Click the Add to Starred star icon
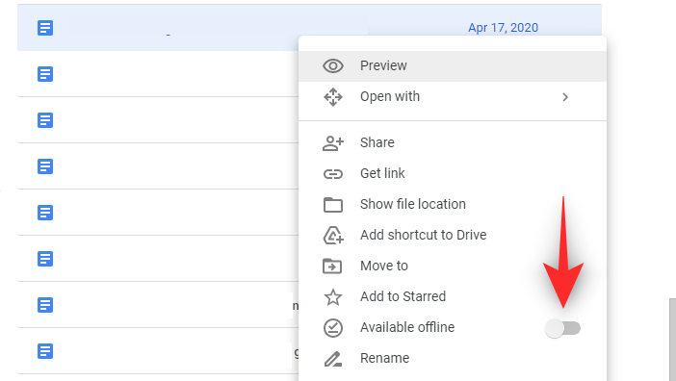This screenshot has height=381, width=676. (333, 297)
